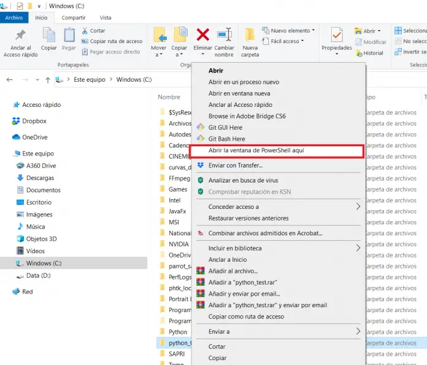Click the Cambiar nombre icon
Image resolution: width=427 pixels, height=365 pixels.
pyautogui.click(x=224, y=35)
